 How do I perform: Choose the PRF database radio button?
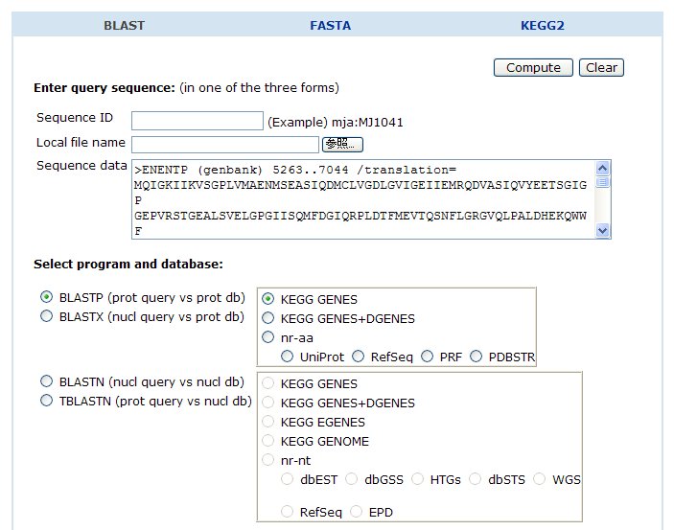tap(427, 357)
